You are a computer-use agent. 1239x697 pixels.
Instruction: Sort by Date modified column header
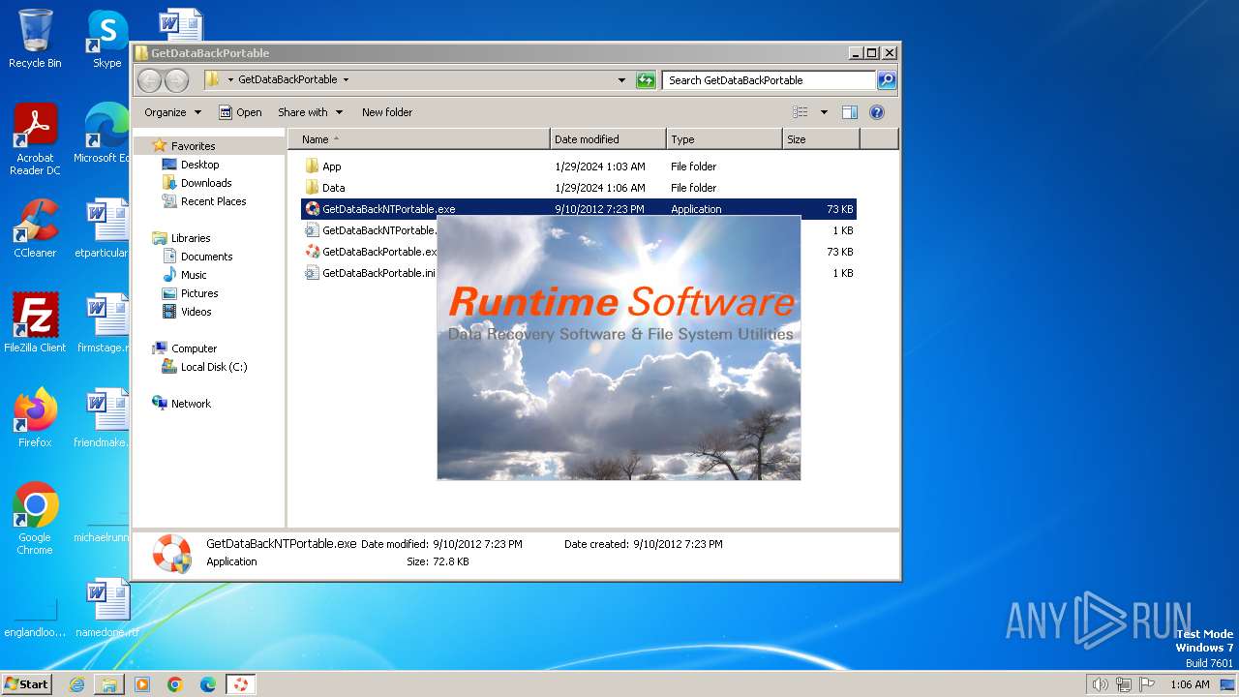pos(608,139)
